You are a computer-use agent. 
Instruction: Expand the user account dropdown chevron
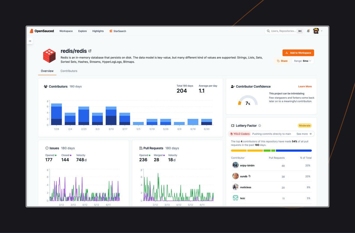pyautogui.click(x=322, y=31)
